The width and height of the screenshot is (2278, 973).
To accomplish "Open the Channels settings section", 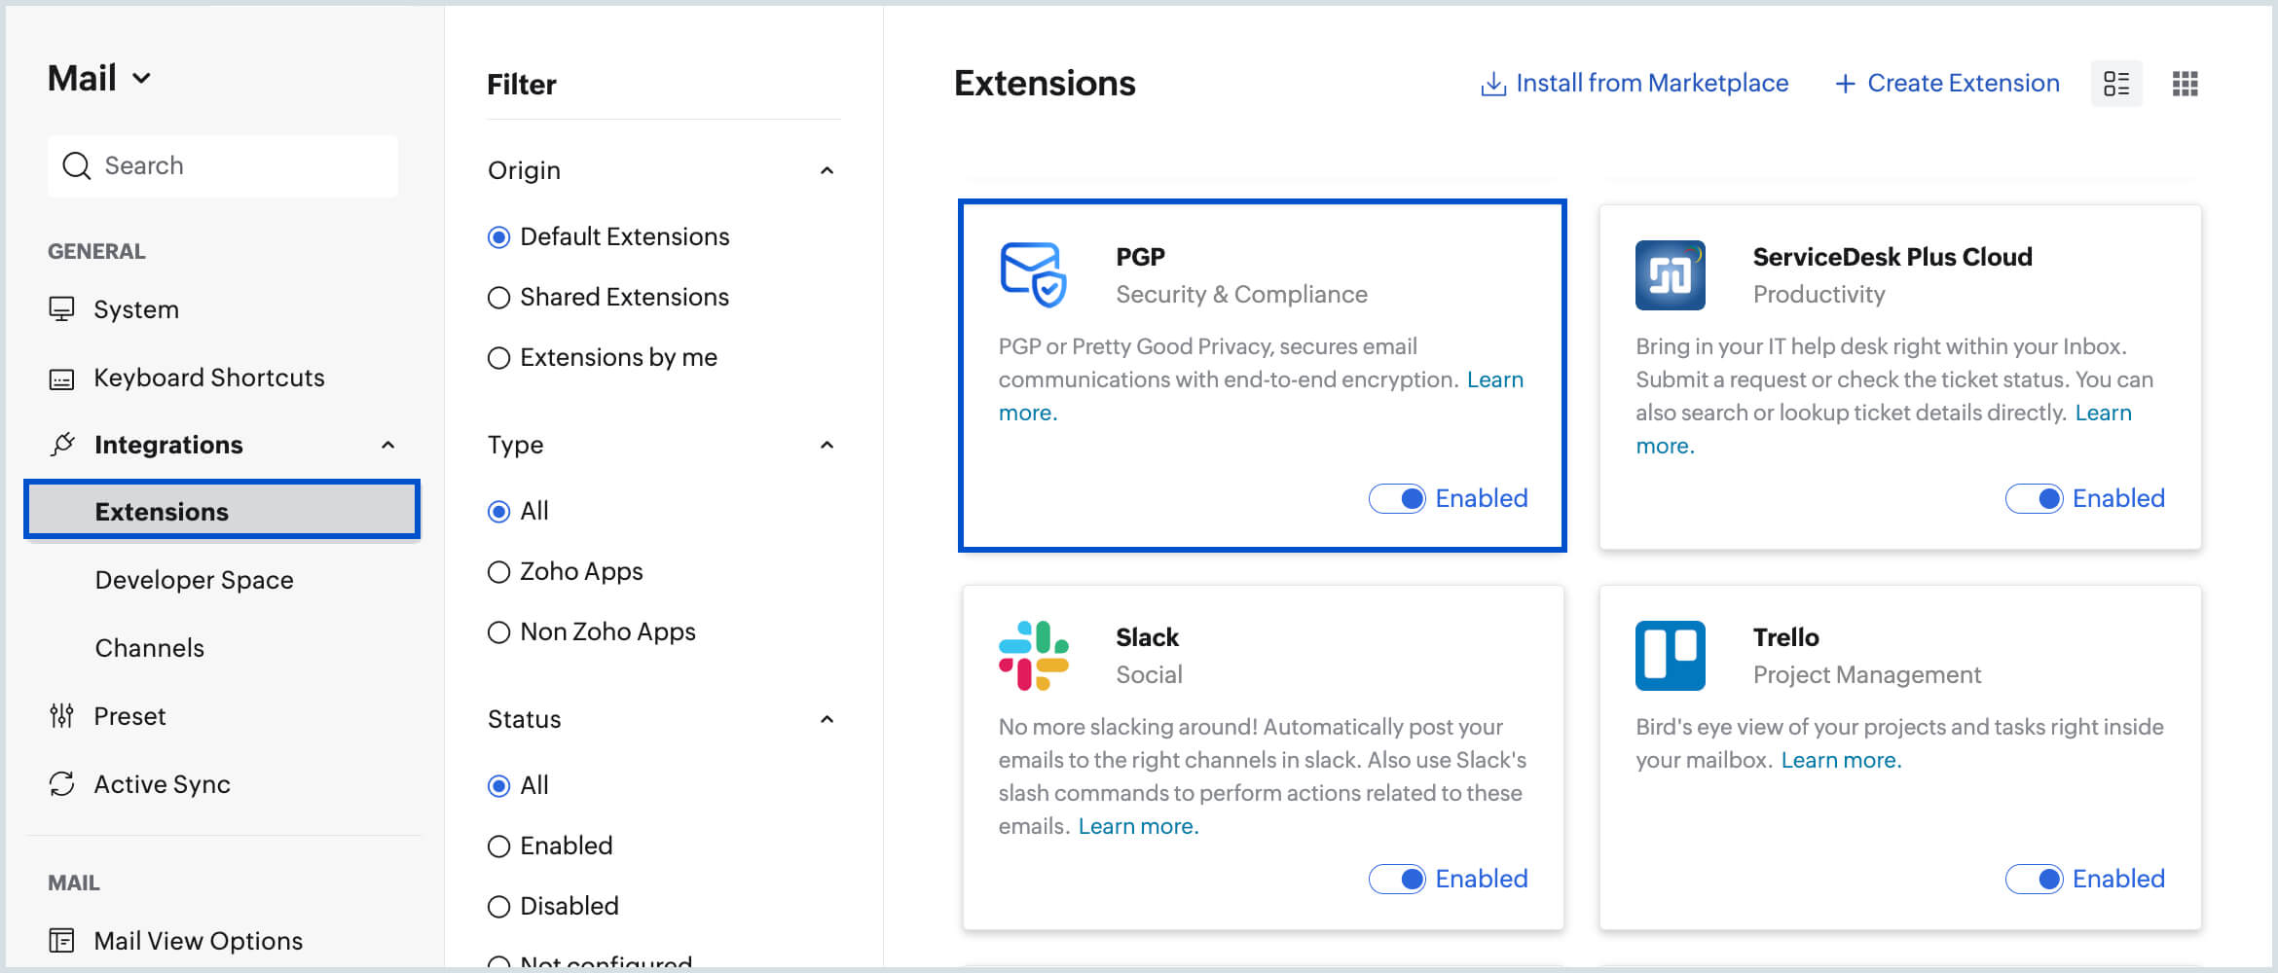I will coord(149,647).
